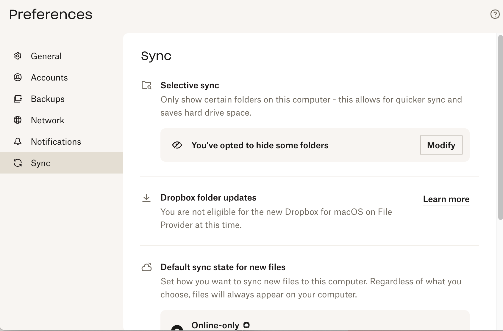The width and height of the screenshot is (503, 331).
Task: Click the Notifications bell icon in sidebar
Action: [18, 141]
